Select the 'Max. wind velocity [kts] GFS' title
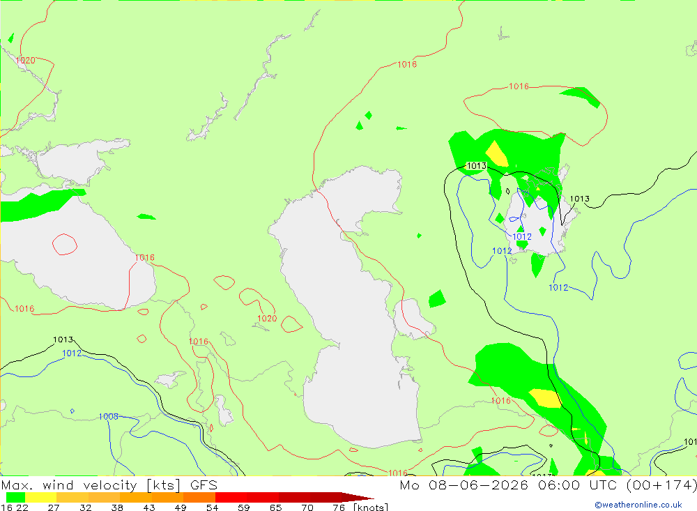 109,485
